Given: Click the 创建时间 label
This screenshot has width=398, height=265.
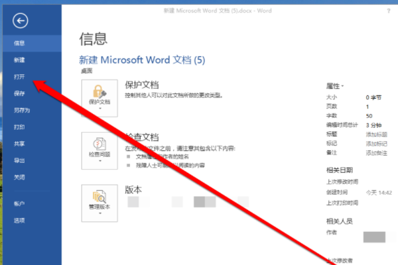Looking at the screenshot, I should click(x=337, y=193).
